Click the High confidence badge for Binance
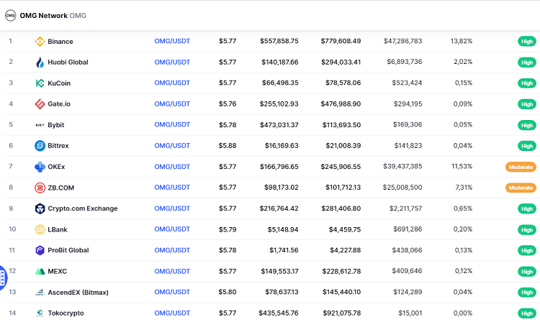 (x=526, y=42)
